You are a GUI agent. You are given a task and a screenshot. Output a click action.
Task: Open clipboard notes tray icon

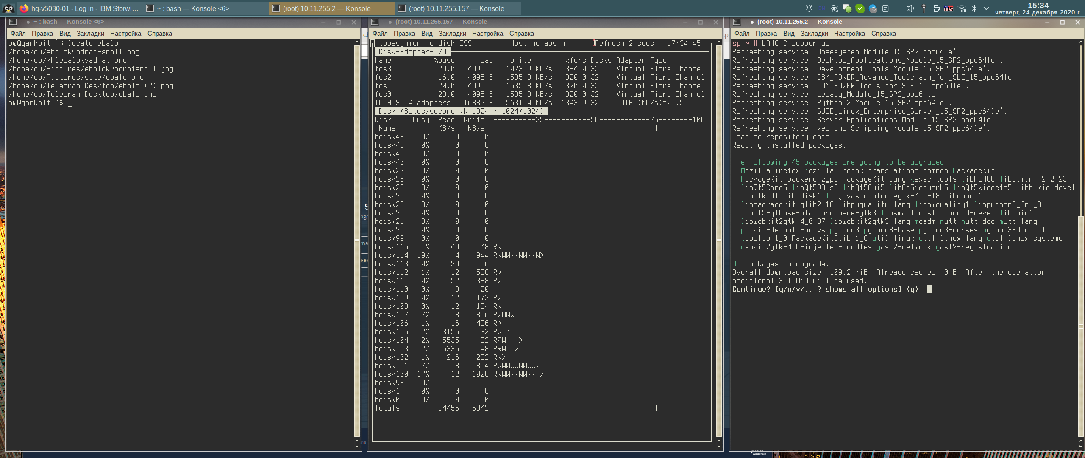click(x=885, y=8)
